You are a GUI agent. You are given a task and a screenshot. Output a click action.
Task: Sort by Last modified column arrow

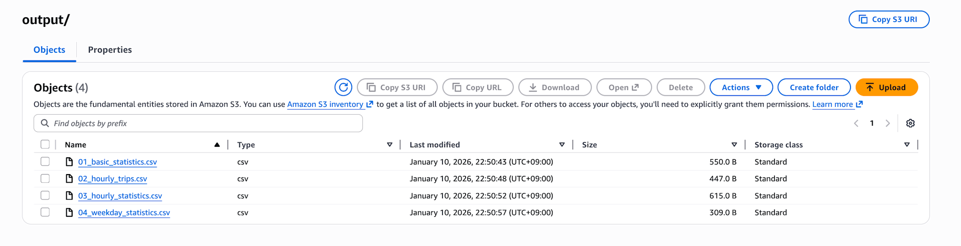pos(562,144)
